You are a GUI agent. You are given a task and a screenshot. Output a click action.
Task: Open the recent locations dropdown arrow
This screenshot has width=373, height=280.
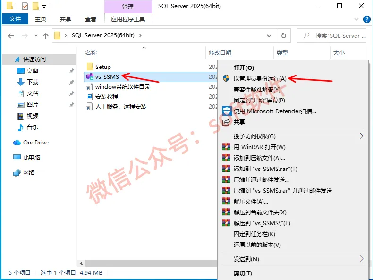[36, 36]
